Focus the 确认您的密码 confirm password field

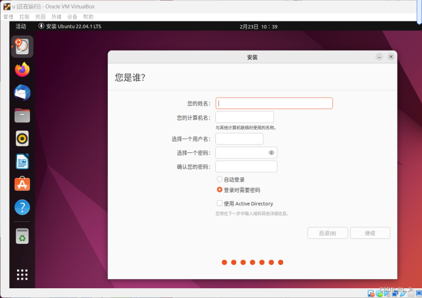click(246, 166)
